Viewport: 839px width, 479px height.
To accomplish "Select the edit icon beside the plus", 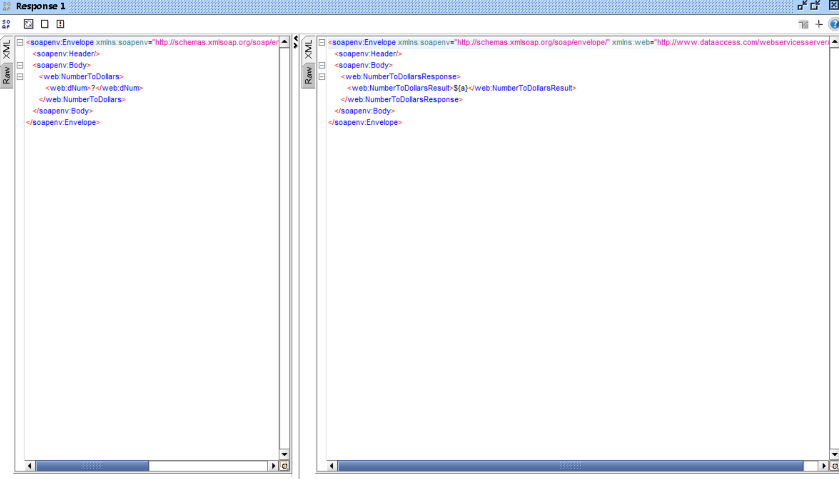I will tap(804, 24).
